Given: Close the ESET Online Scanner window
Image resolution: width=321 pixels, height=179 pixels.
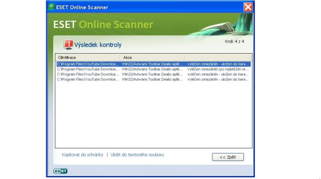Looking at the screenshot, I should click(x=248, y=7).
